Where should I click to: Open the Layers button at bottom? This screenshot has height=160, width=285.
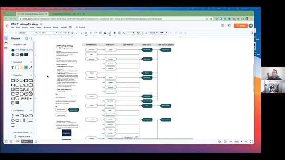(27, 141)
